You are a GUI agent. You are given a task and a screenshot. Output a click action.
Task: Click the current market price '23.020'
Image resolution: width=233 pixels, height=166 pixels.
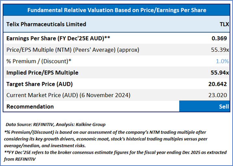(217, 95)
